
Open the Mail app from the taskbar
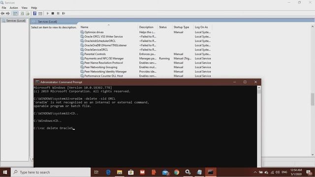click(165, 172)
